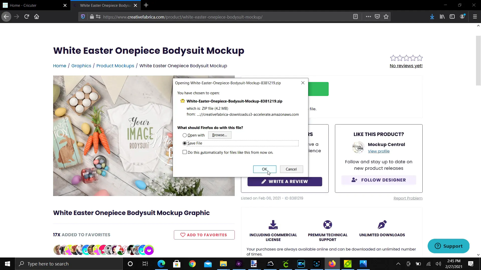Enable 'Do this automatically for files like this'
481x270 pixels.
pyautogui.click(x=185, y=152)
